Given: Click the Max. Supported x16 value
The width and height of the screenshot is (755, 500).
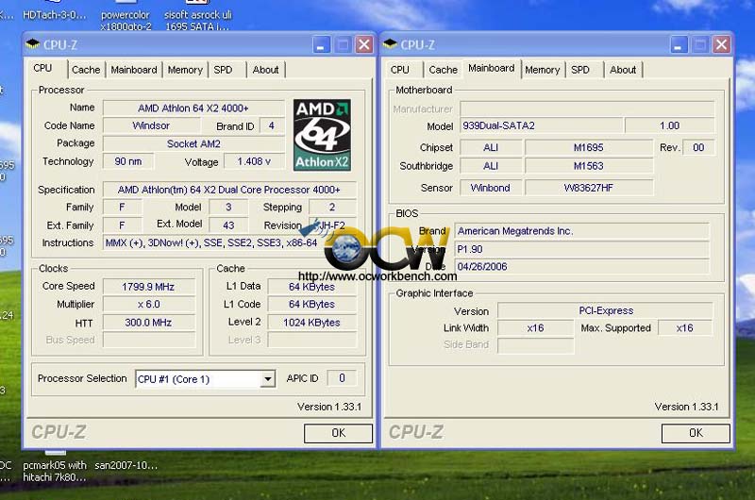Looking at the screenshot, I should coord(685,328).
